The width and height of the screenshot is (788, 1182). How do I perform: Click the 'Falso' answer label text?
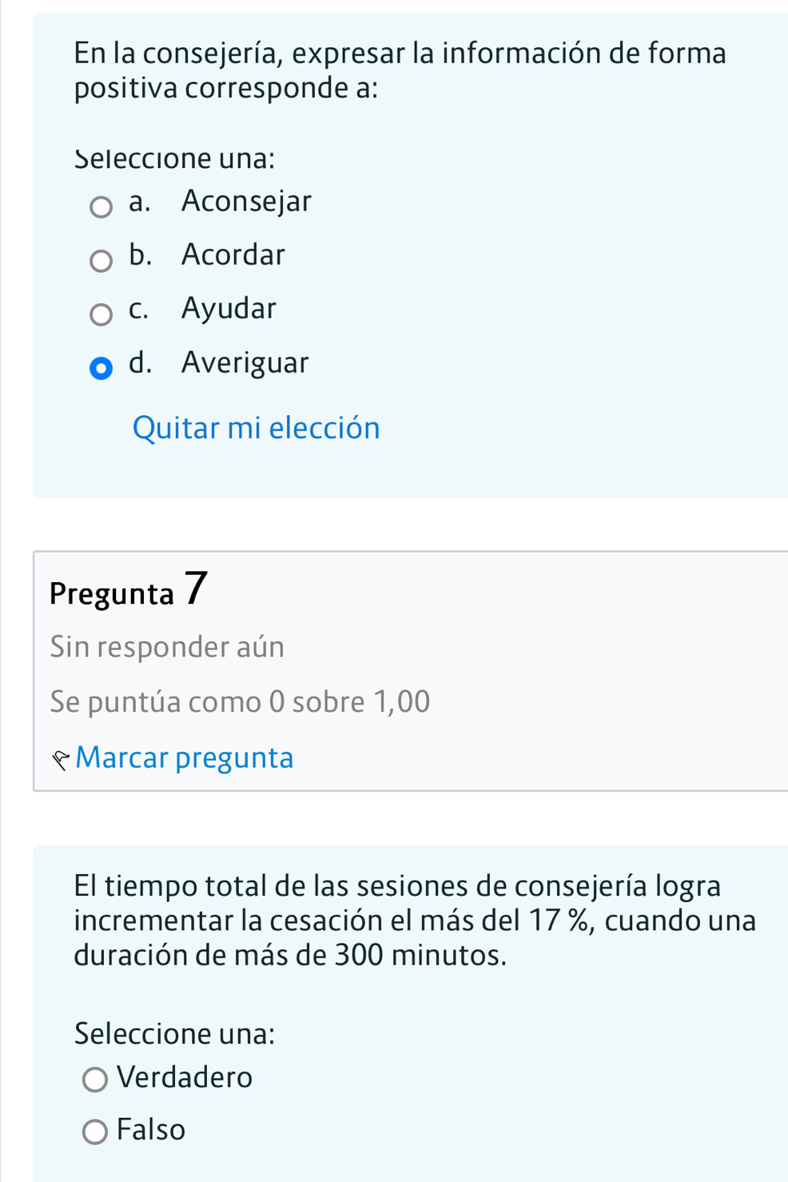tap(151, 1130)
